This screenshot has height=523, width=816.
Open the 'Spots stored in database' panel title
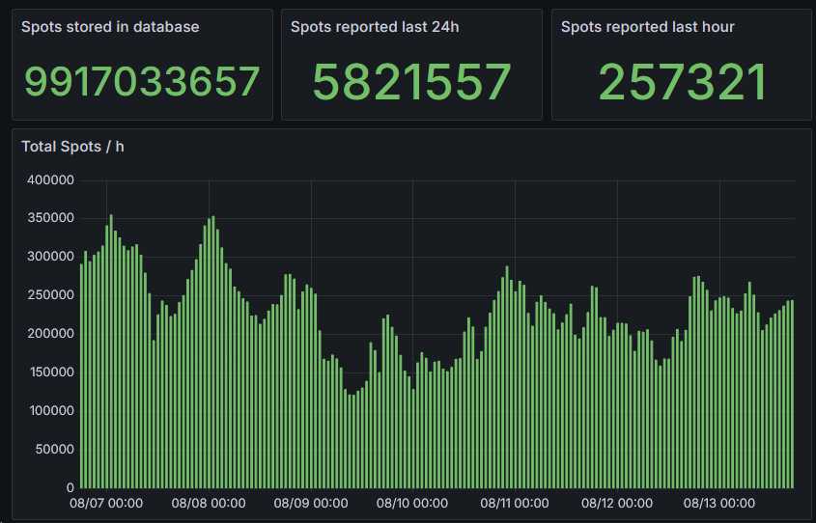click(x=110, y=27)
